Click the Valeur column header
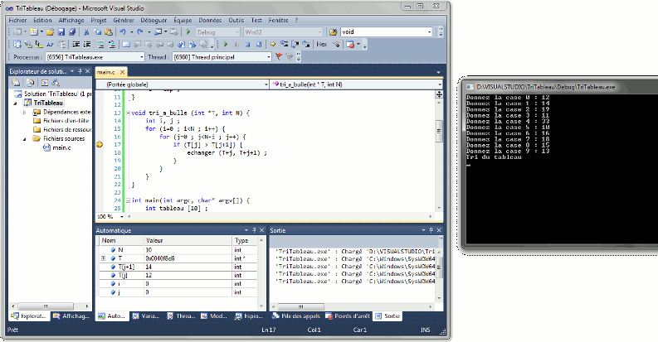Viewport: 658px width, 342px height. tap(188, 240)
